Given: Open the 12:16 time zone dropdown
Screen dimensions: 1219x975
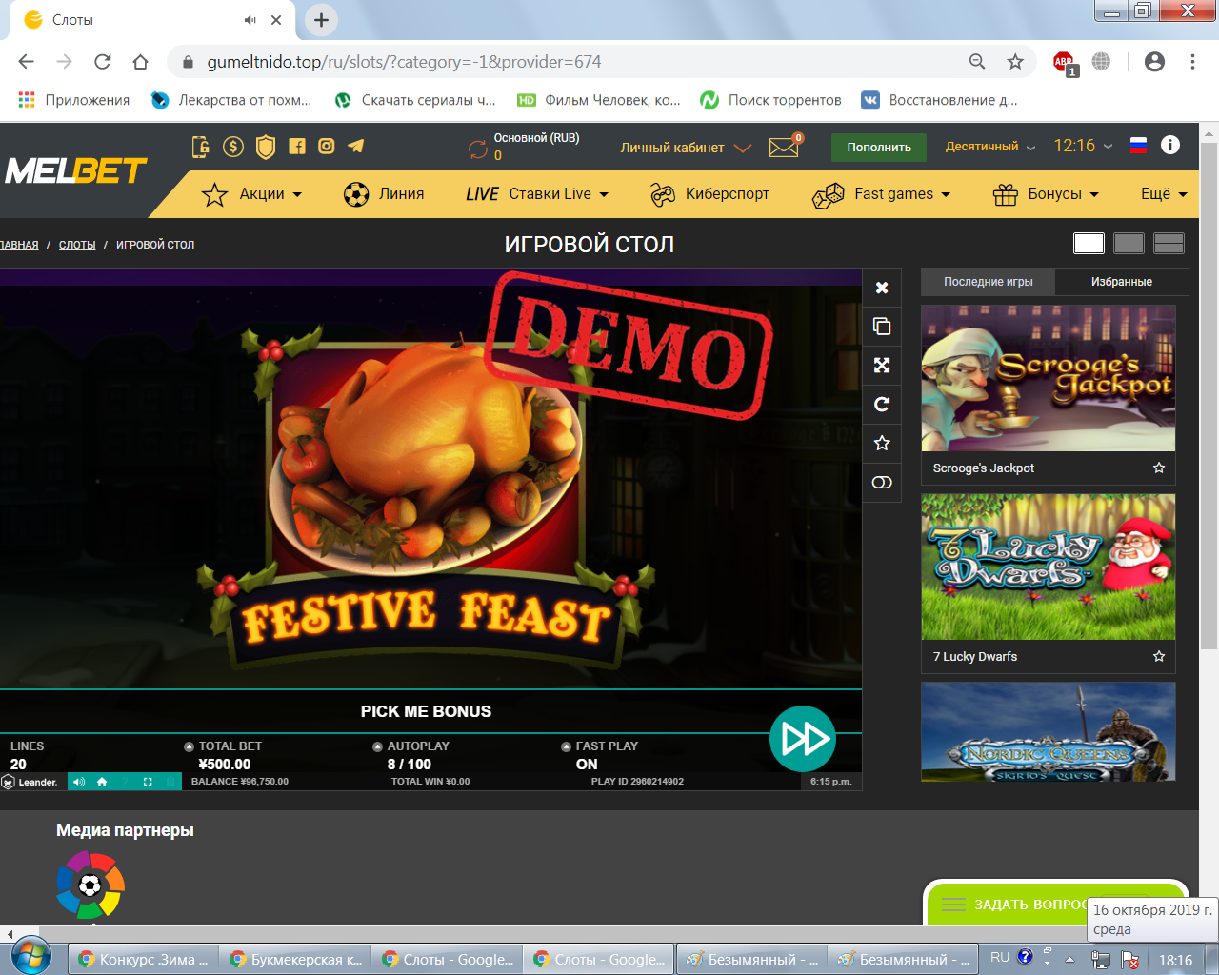Looking at the screenshot, I should [x=1083, y=146].
